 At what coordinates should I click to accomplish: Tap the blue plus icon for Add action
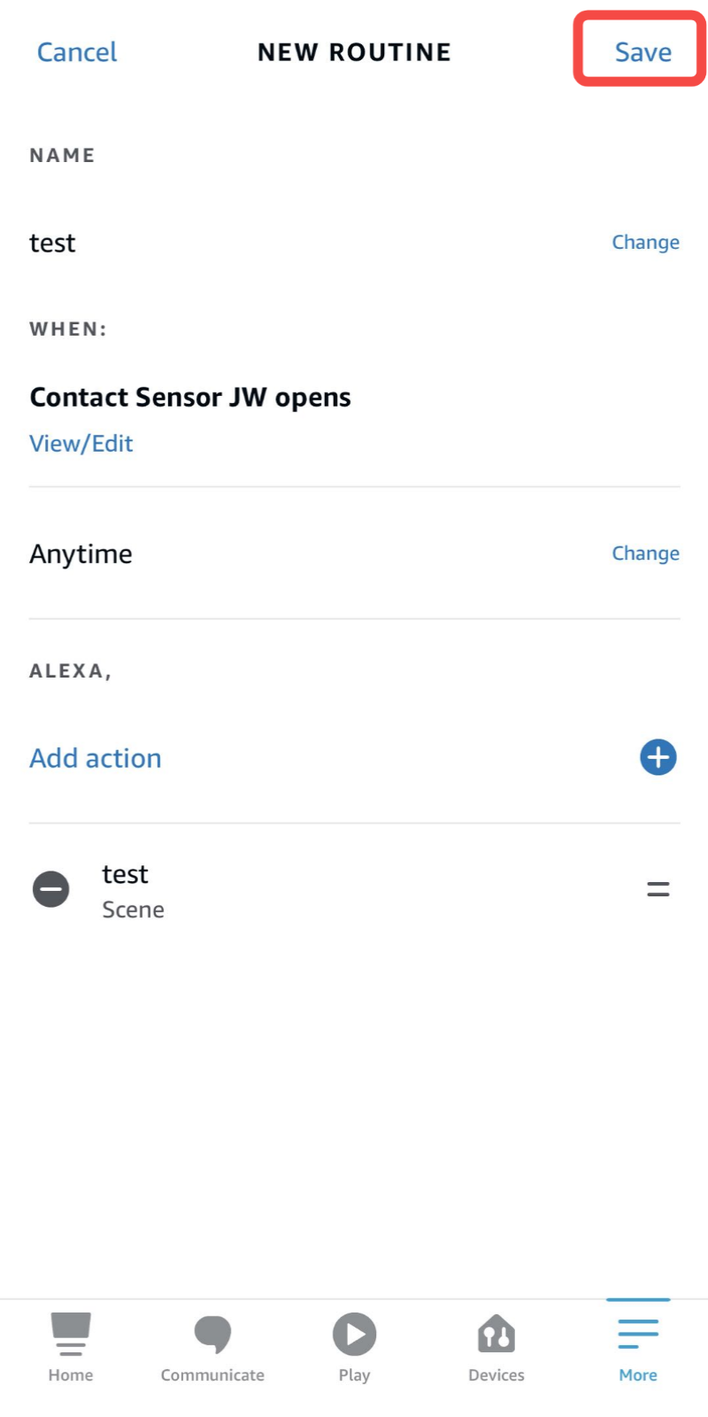pyautogui.click(x=658, y=757)
